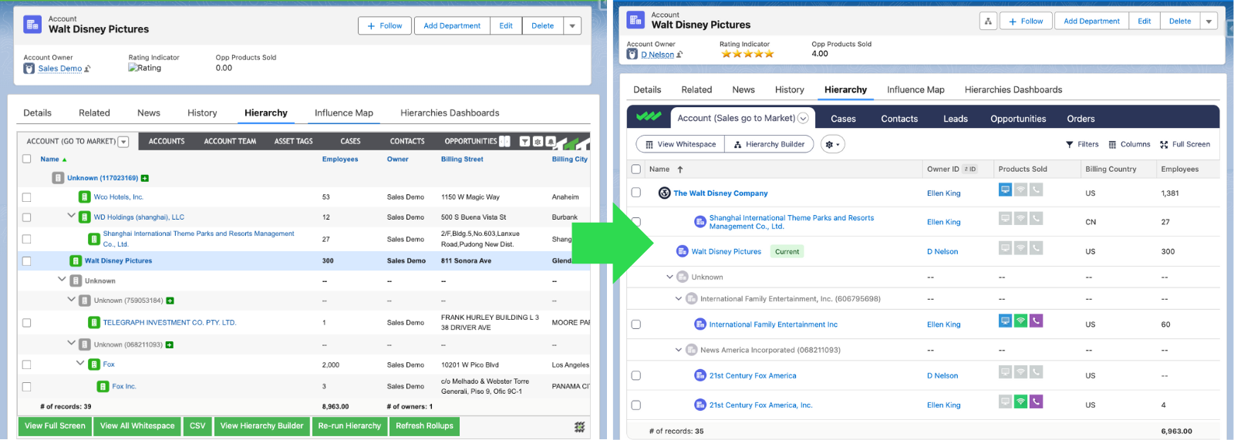Click the CSV export button
The width and height of the screenshot is (1234, 440).
(x=197, y=426)
